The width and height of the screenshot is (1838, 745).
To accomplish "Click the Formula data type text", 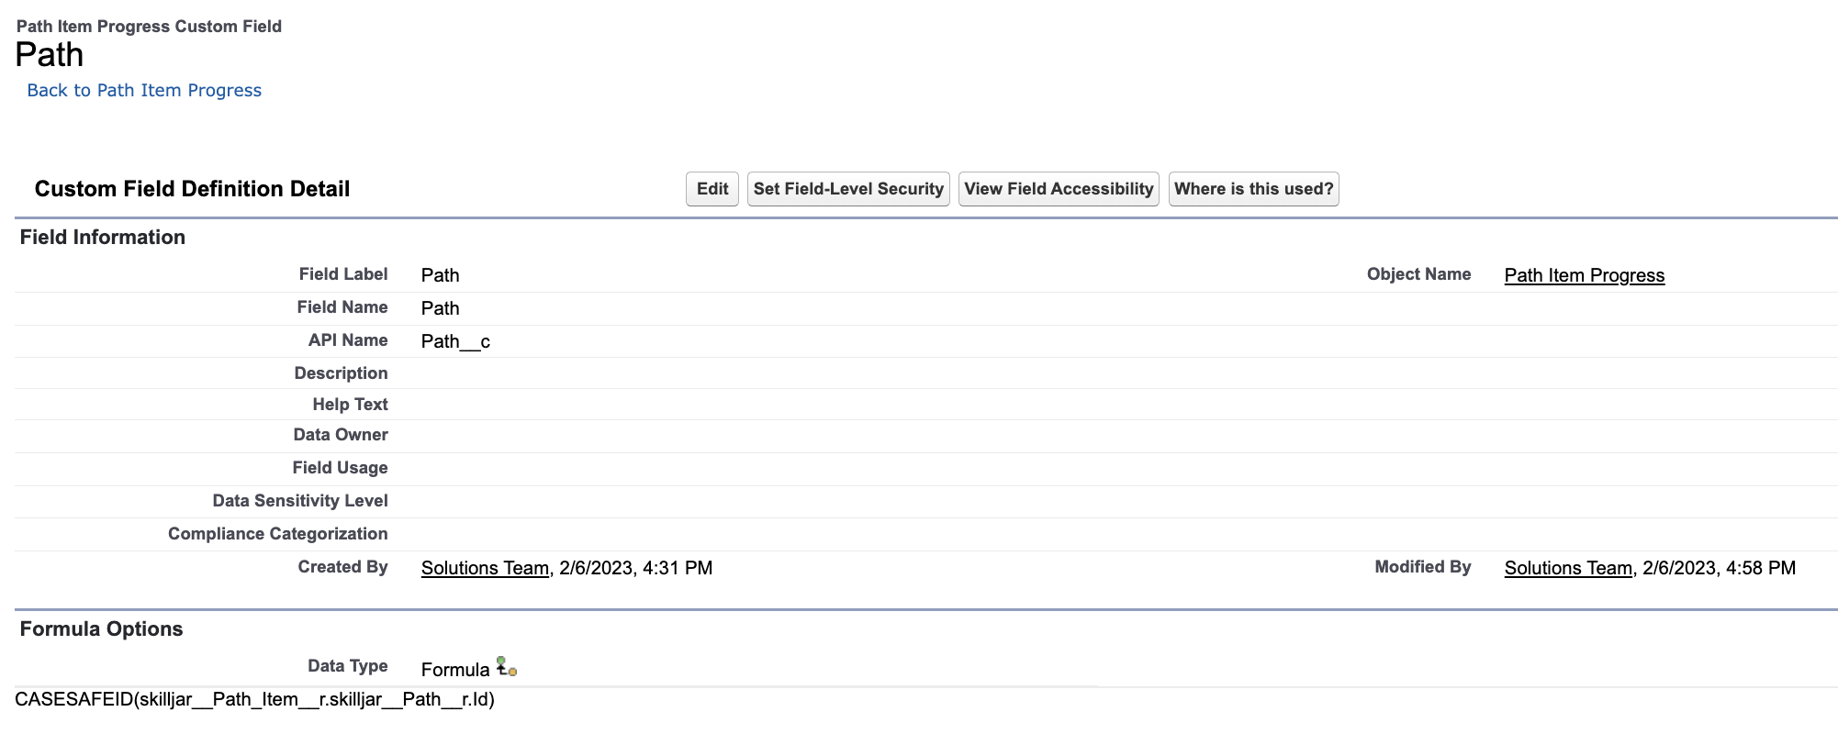I will (x=455, y=670).
